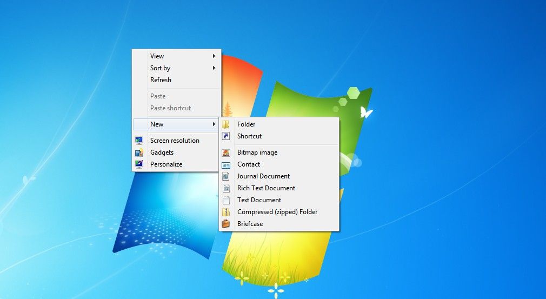Click the Briefcase icon
Viewport: 546px width, 299px height.
226,224
